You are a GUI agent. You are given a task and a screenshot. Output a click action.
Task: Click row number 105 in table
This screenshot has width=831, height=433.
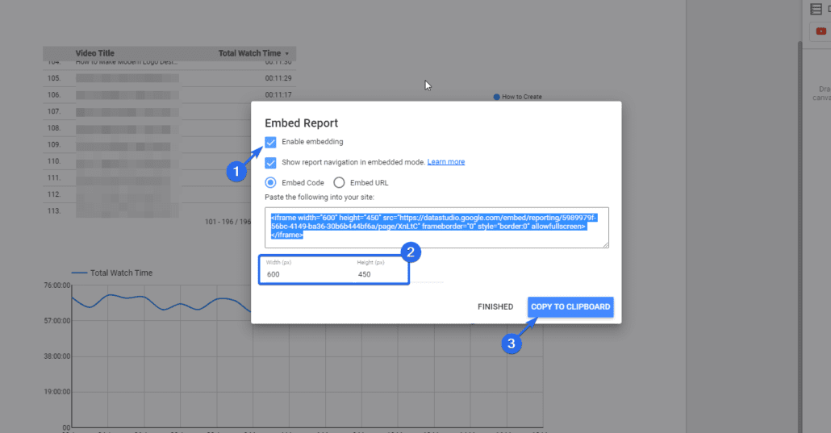pyautogui.click(x=54, y=78)
